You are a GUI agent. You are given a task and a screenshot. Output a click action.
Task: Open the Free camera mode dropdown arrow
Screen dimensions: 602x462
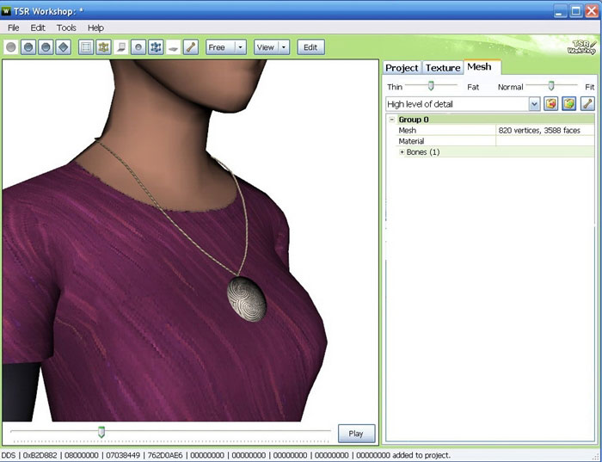(240, 47)
